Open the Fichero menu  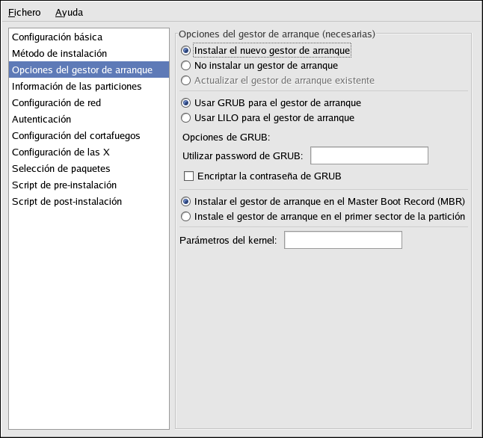tap(25, 12)
